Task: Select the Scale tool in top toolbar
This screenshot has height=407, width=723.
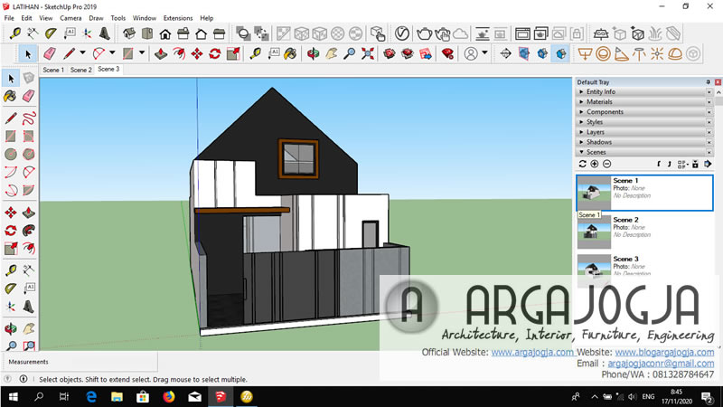Action: pos(233,54)
